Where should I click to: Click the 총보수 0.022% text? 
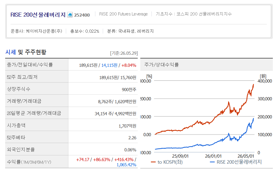(84, 31)
